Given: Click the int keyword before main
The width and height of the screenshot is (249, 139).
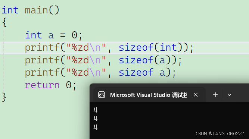Looking at the screenshot, I should tap(10, 10).
